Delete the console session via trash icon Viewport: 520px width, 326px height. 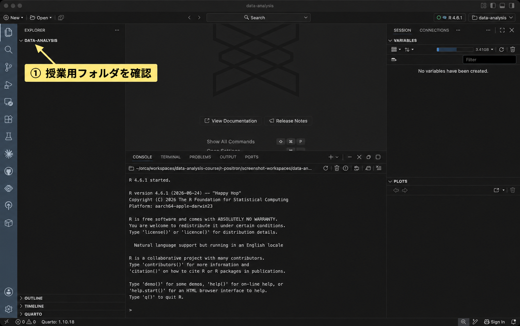pos(337,168)
